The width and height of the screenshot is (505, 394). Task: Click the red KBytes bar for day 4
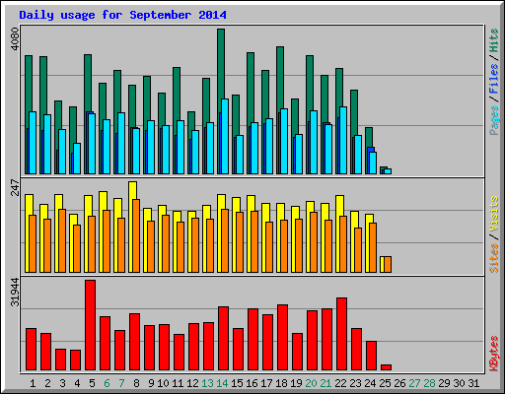pos(75,361)
